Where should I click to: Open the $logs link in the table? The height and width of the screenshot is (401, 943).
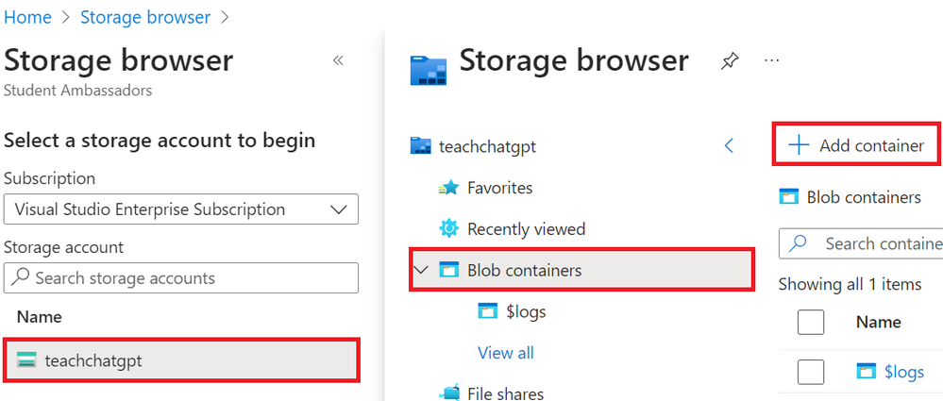(903, 372)
